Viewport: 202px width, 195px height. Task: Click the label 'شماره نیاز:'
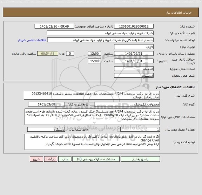187,27
